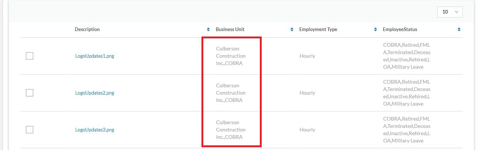Click the sort arrows beside EmployeeStatus header
Image resolution: width=477 pixels, height=168 pixels.
tap(459, 30)
